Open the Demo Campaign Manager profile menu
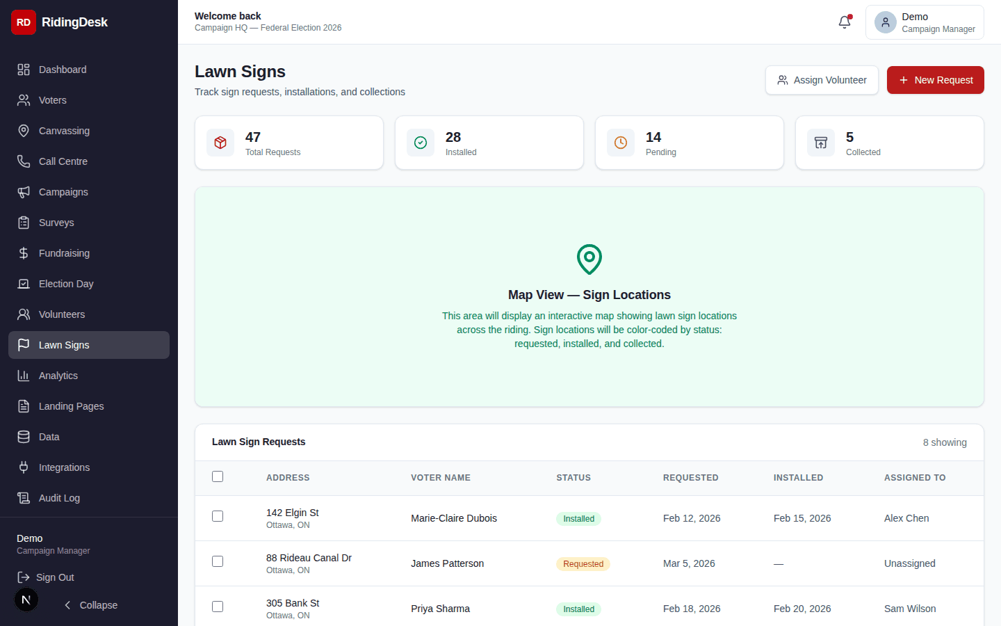This screenshot has width=1001, height=626. (925, 22)
